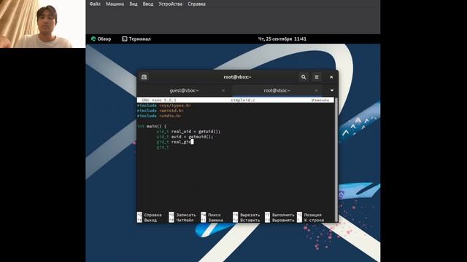Open the Справка menu

[x=196, y=4]
